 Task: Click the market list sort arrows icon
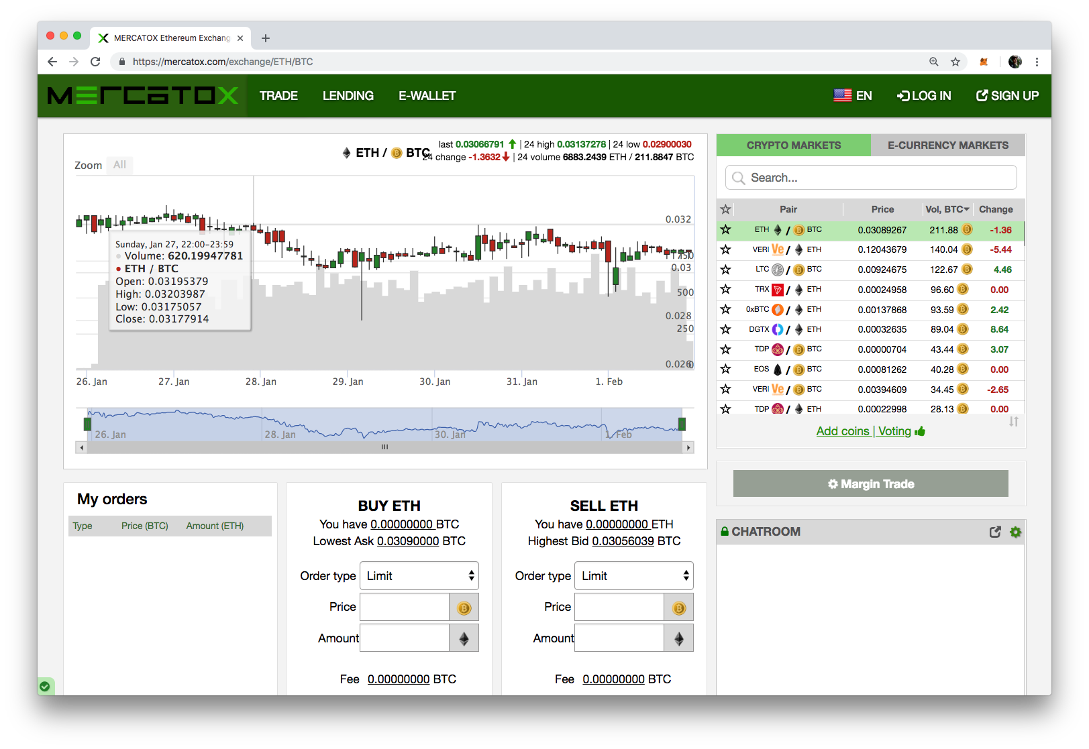point(1014,422)
